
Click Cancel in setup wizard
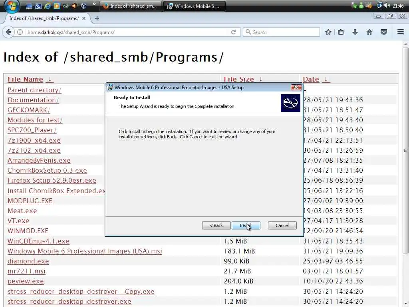pyautogui.click(x=282, y=225)
